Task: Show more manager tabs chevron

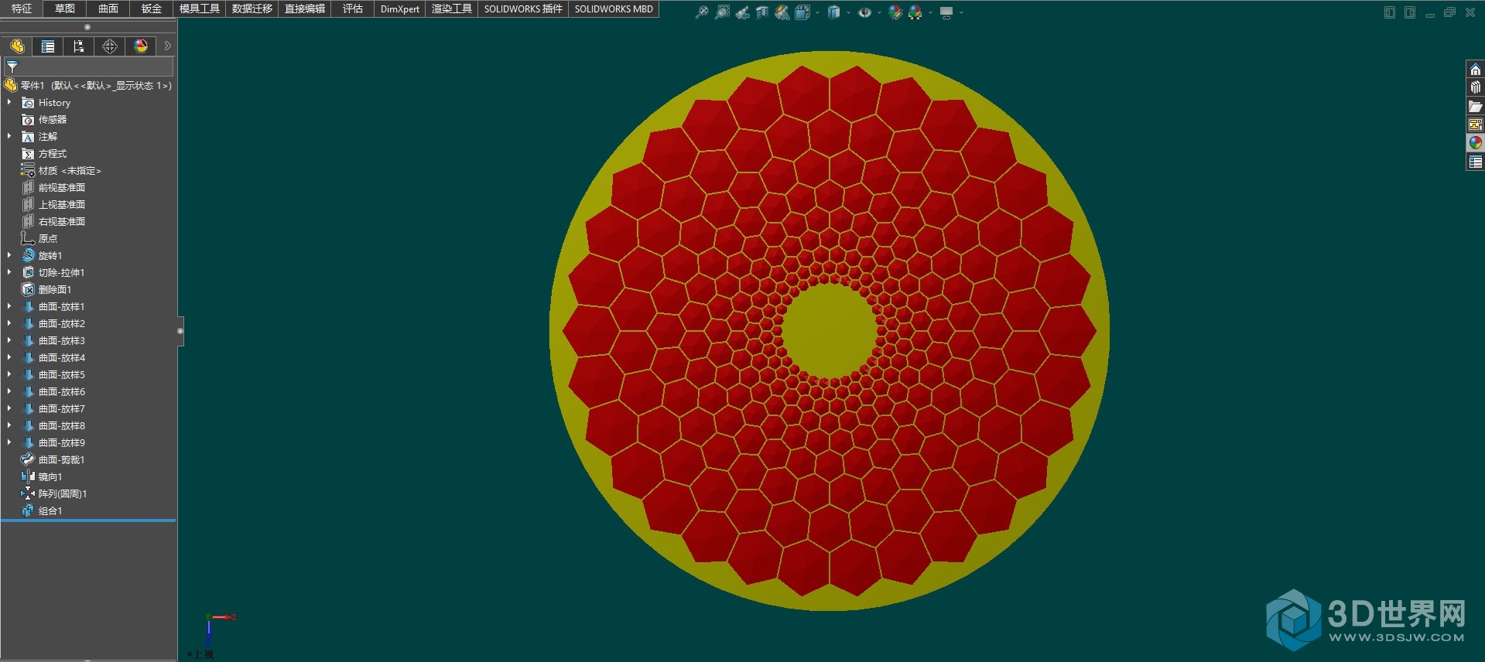Action: [x=167, y=46]
